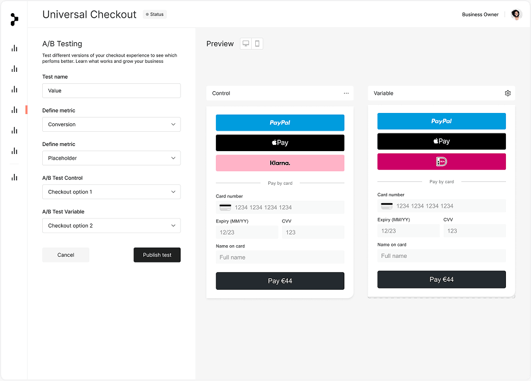Viewport: 531px width, 381px height.
Task: Open the Control panel three-dot menu
Action: [346, 93]
